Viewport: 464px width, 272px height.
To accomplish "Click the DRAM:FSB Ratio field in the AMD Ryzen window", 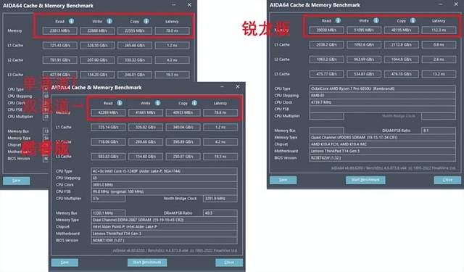I will point(439,131).
